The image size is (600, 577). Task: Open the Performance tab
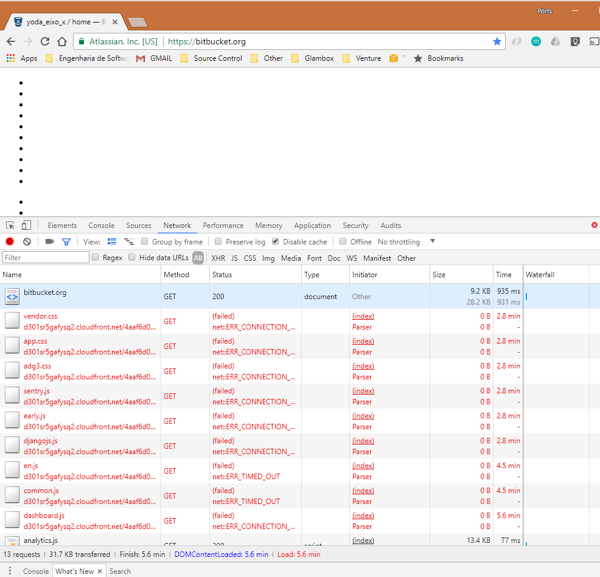click(223, 226)
